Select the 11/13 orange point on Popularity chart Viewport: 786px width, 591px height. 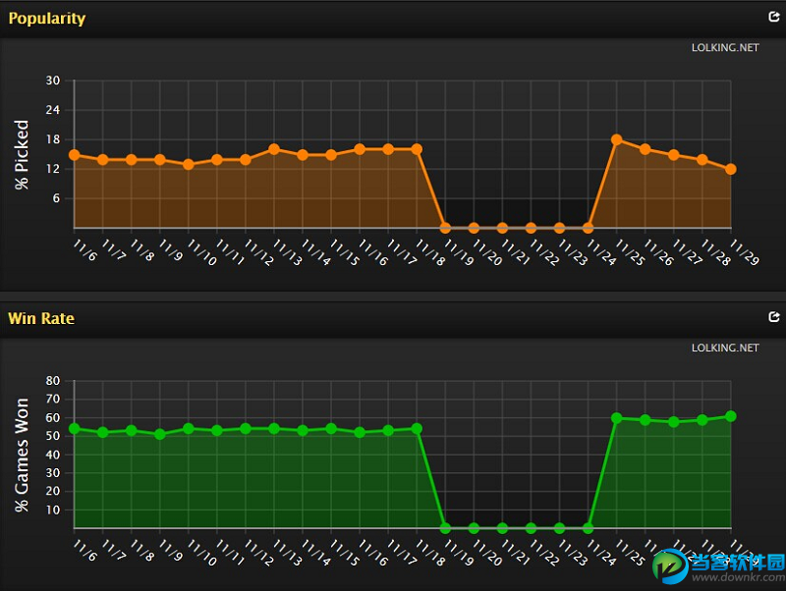274,149
